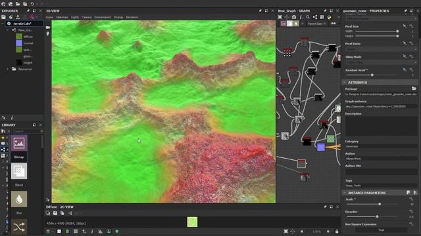Collapse the INSTANCE PARAMETERS section

[x=345, y=193]
